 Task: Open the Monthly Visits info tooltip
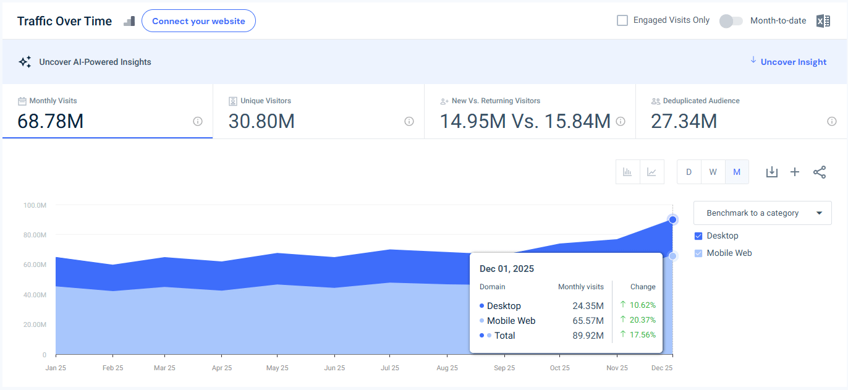(x=197, y=122)
